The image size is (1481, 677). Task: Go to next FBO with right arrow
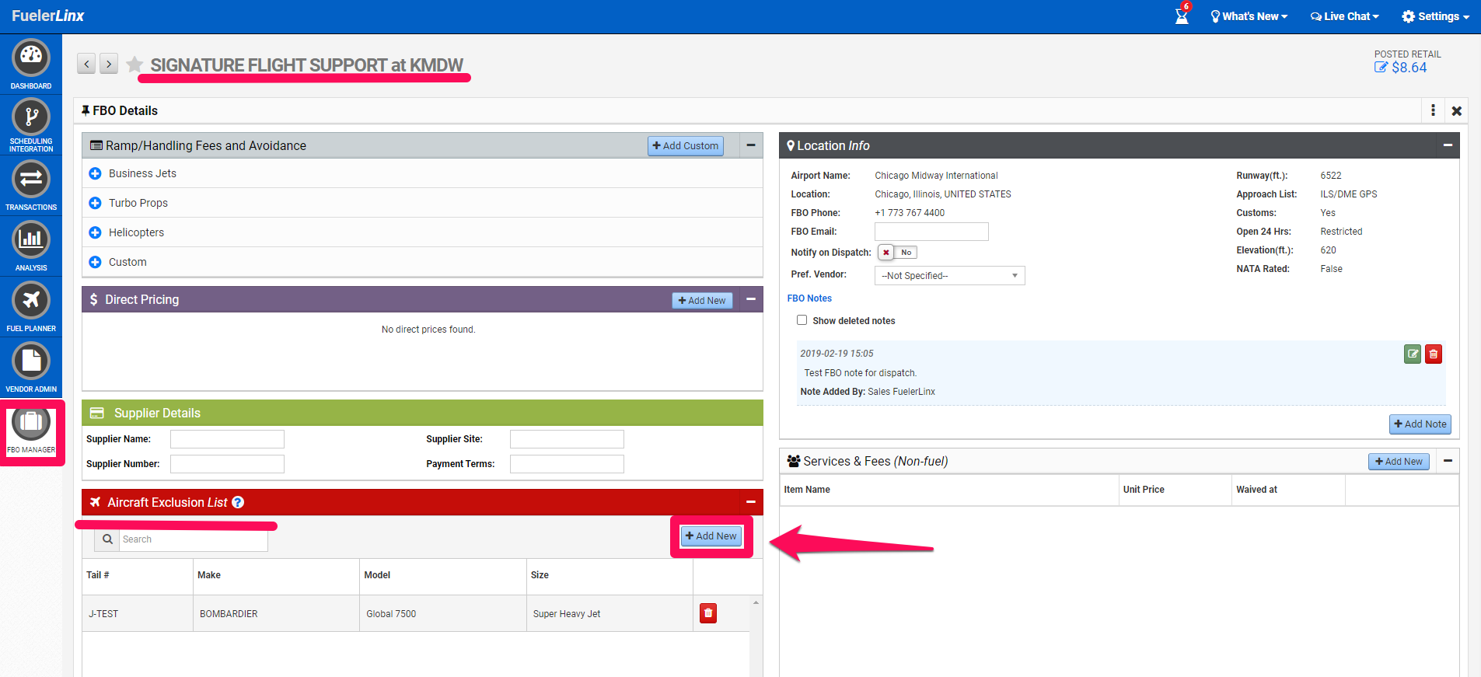109,64
